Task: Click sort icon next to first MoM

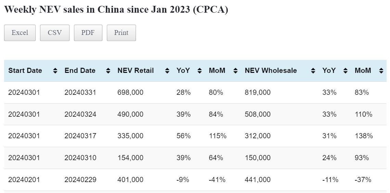Action: (x=235, y=71)
